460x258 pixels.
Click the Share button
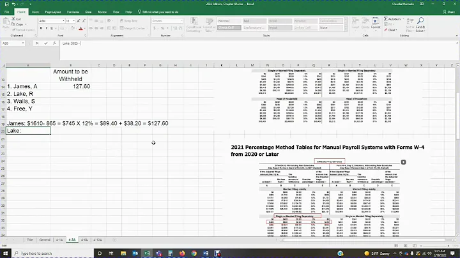[449, 12]
